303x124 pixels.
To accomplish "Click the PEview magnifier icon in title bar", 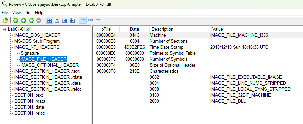I will (x=4, y=4).
